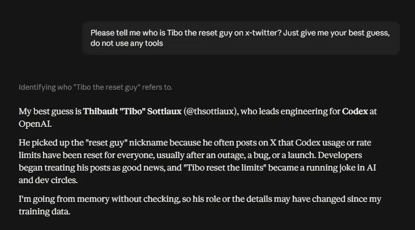415x230 pixels.
Task: Click the bold word Codex before 'at'
Action: click(355, 111)
